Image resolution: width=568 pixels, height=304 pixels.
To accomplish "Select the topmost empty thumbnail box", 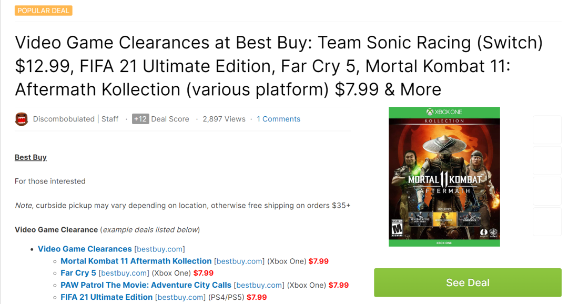I will coord(547,130).
